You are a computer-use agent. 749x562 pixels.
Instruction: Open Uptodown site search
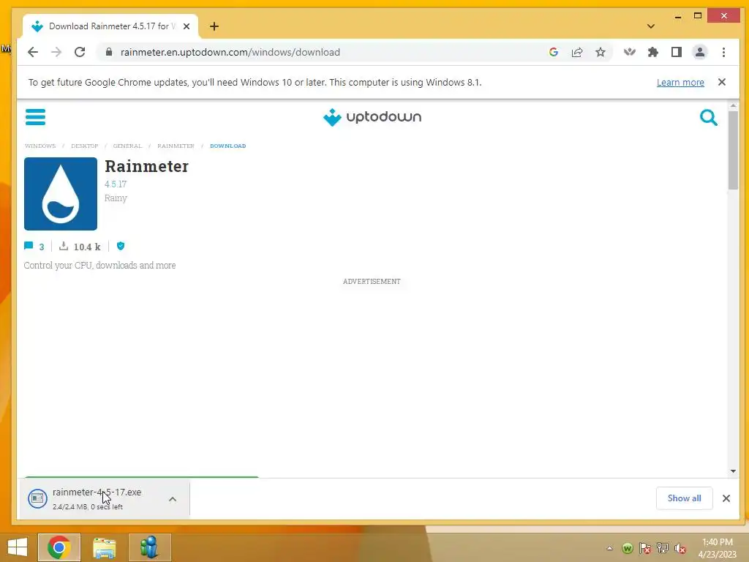click(x=708, y=117)
